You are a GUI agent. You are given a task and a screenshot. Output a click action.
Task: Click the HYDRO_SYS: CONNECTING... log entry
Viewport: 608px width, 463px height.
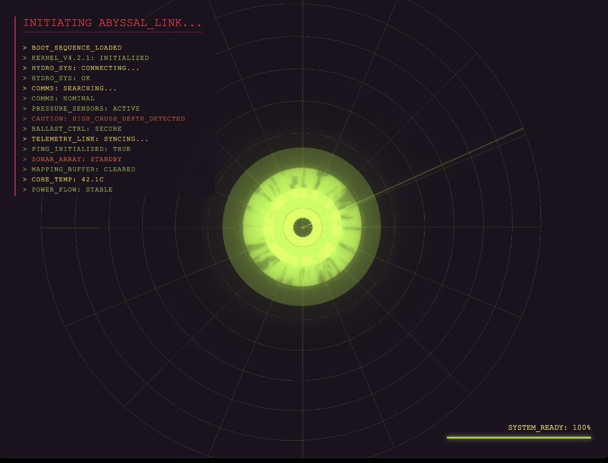pos(81,68)
